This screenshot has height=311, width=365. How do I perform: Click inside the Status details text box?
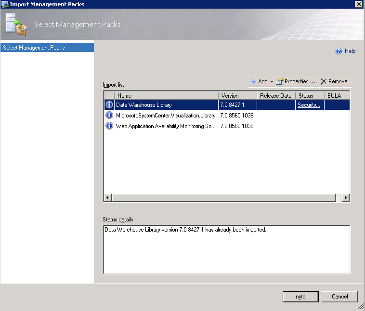tap(227, 249)
